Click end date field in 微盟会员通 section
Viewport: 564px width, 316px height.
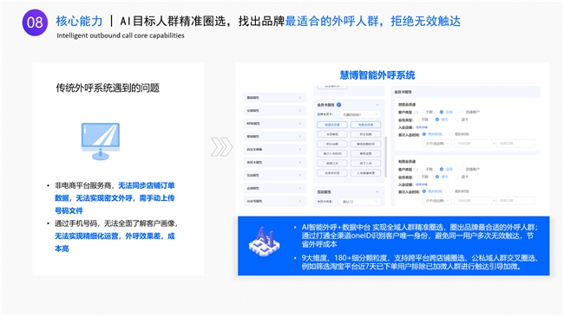515,143
